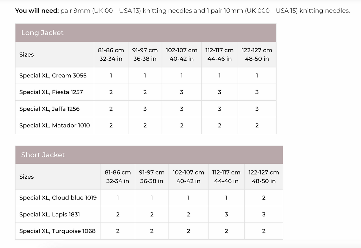Click the Sizes cell in Long Jacket table
361x248 pixels.
pyautogui.click(x=26, y=54)
